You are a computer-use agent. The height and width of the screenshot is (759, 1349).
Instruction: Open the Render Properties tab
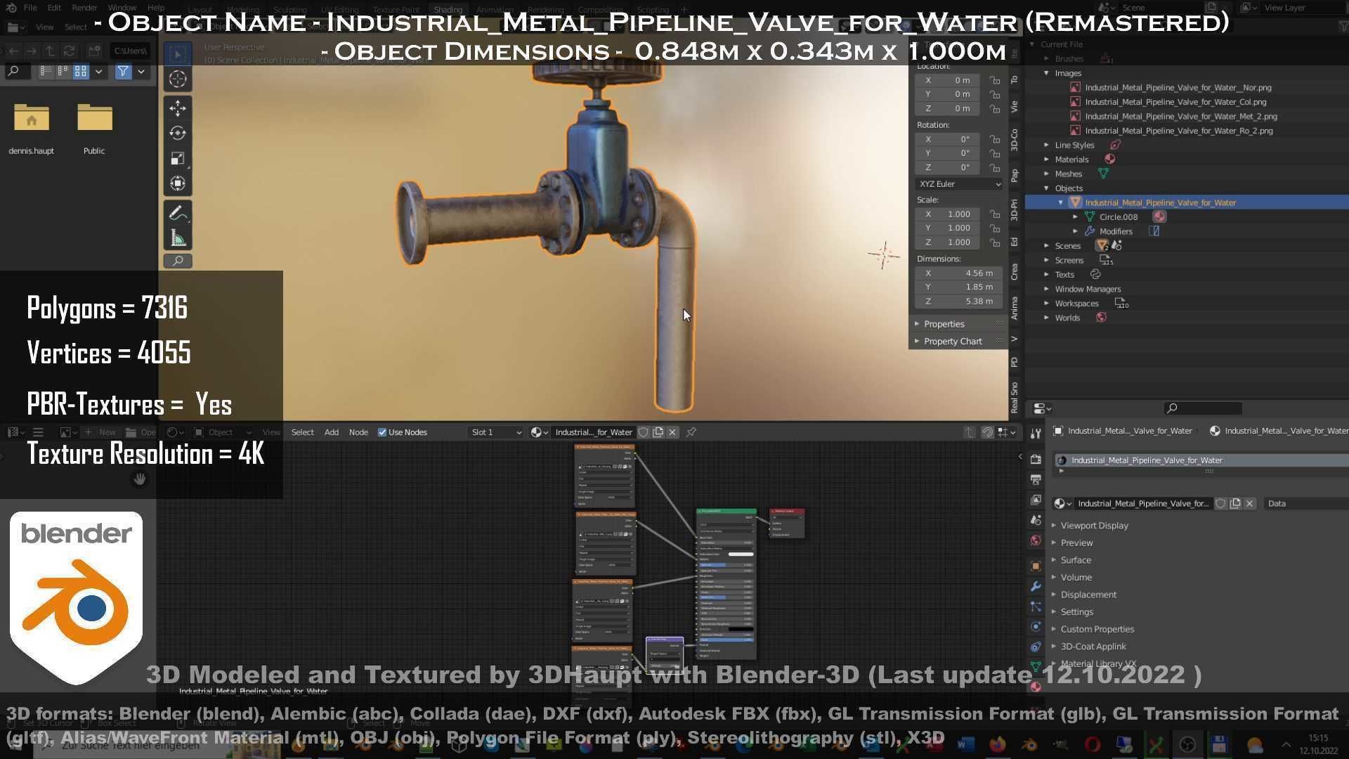1036,458
